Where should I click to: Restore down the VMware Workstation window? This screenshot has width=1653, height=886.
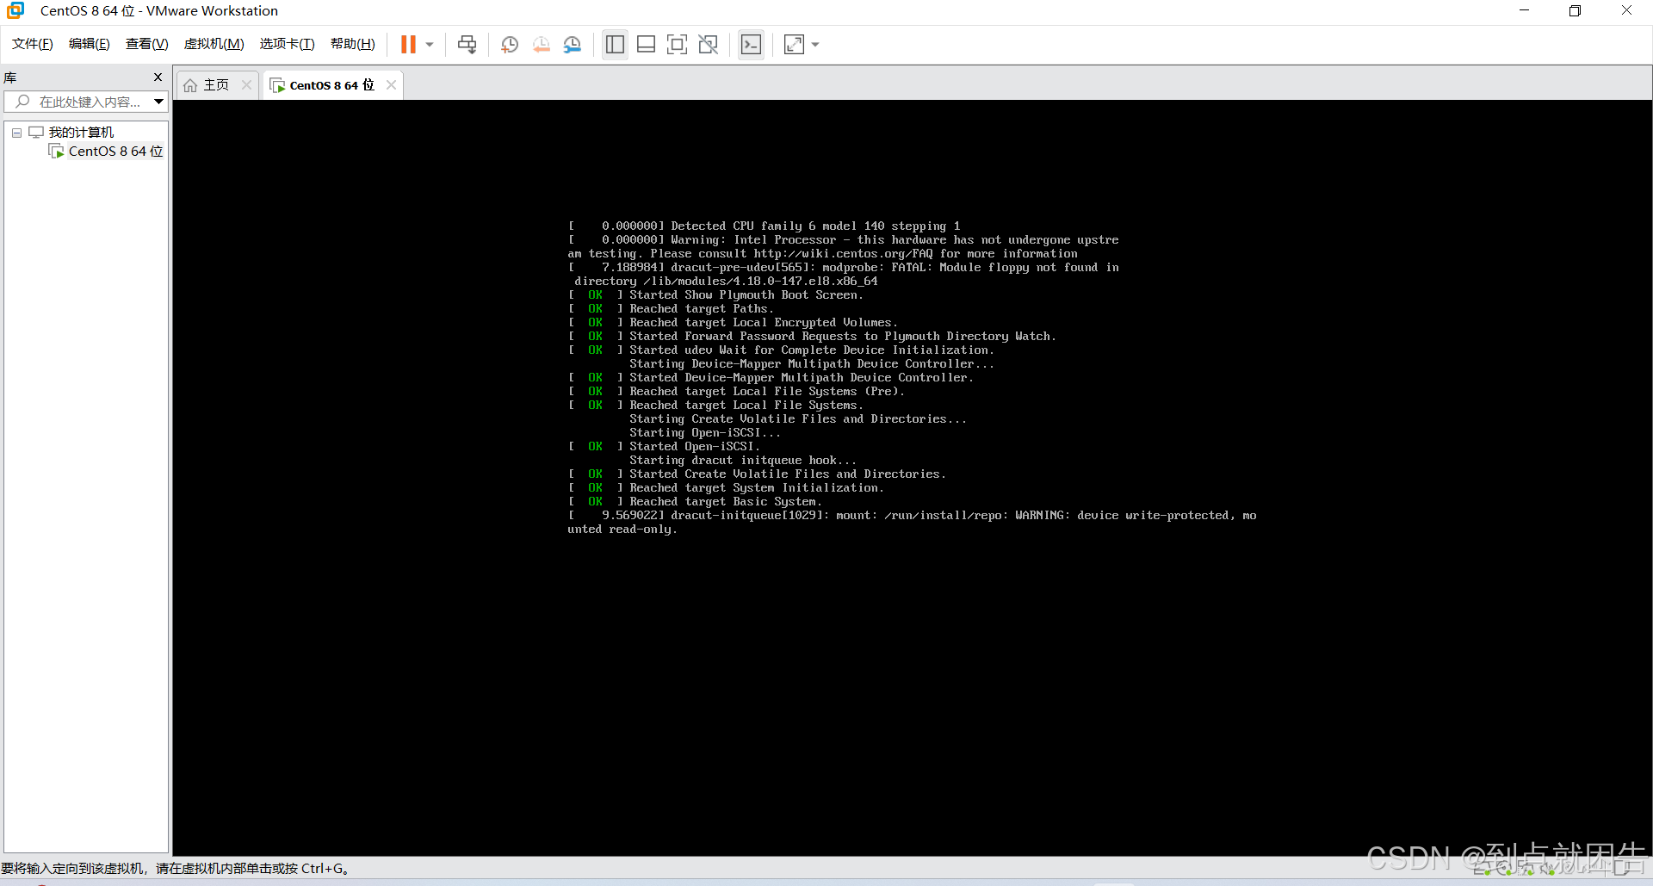tap(1575, 10)
